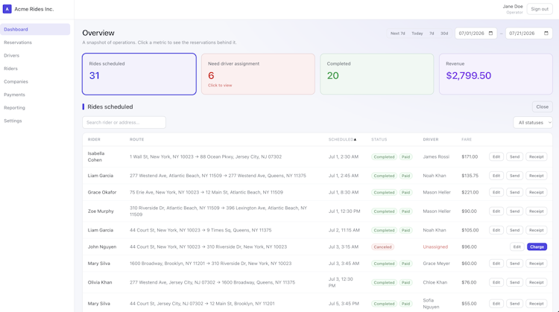Select the 30d range preset
559x312 pixels.
pos(444,33)
